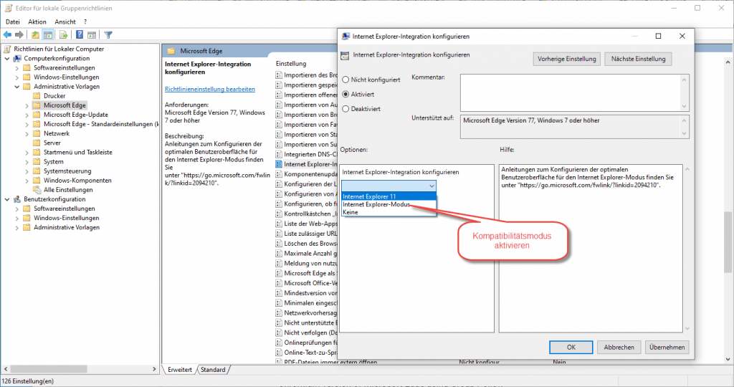This screenshot has width=734, height=387.
Task: Choose Internet Explorer 11 in dropdown list
Action: tap(389, 196)
